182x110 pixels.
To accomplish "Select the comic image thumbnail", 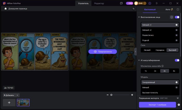I will coord(23,102).
